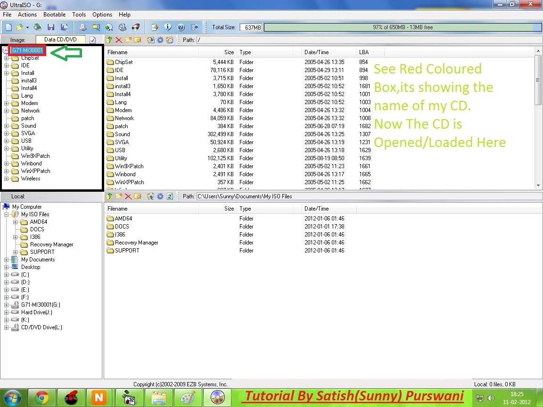Click the green Refresh icon in local toolbar
Image resolution: width=543 pixels, height=407 pixels.
(170, 196)
